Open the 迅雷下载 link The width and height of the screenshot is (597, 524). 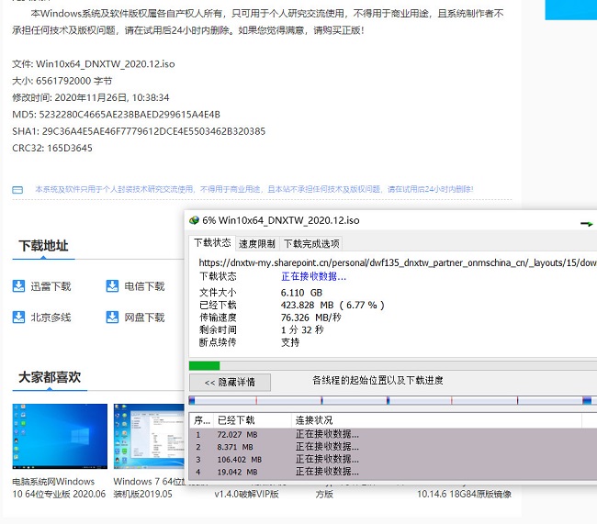51,286
